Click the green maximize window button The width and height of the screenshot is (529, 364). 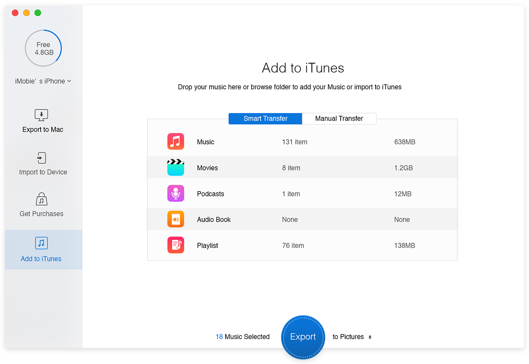[38, 13]
